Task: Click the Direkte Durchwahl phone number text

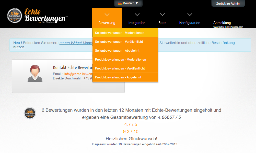Action: click(x=73, y=78)
